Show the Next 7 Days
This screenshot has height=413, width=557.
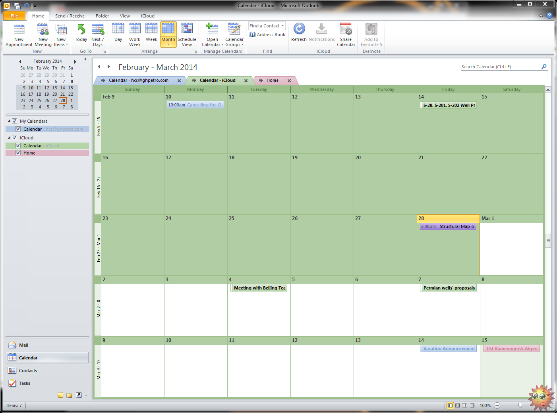coord(98,35)
